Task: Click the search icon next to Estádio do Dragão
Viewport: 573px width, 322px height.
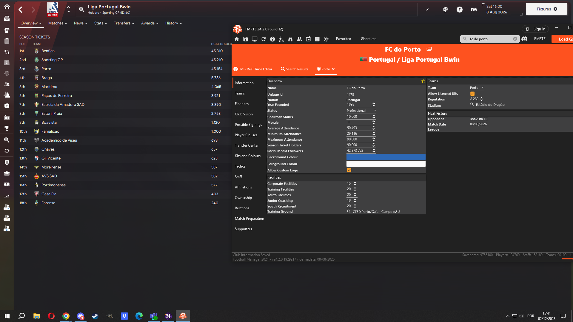Action: pos(472,104)
